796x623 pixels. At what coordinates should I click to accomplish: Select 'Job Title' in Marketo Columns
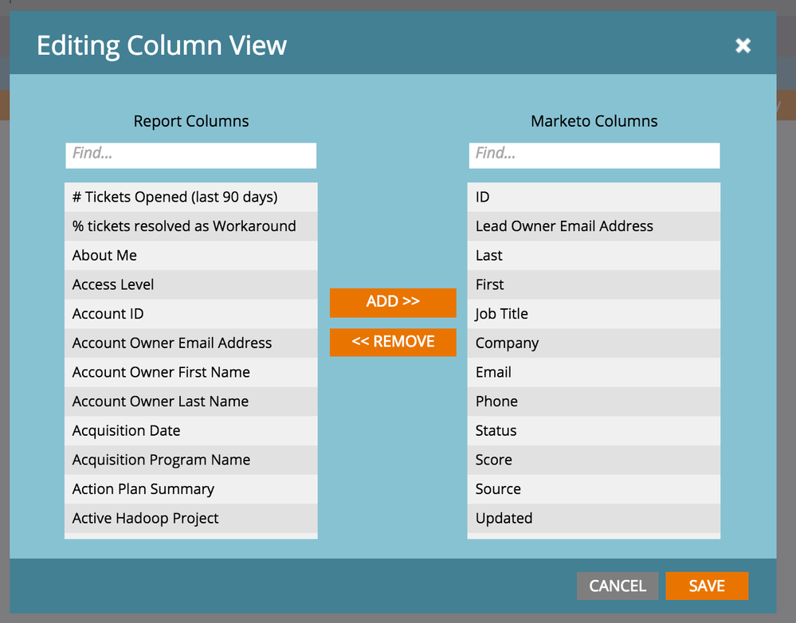point(594,314)
